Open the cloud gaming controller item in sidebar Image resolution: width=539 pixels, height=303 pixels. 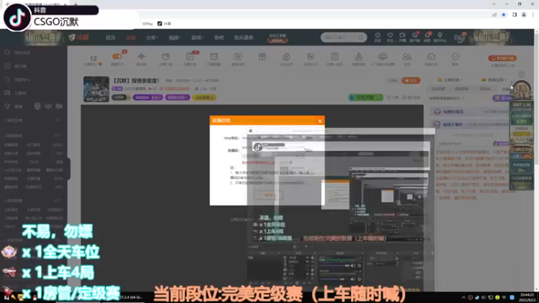[15, 93]
